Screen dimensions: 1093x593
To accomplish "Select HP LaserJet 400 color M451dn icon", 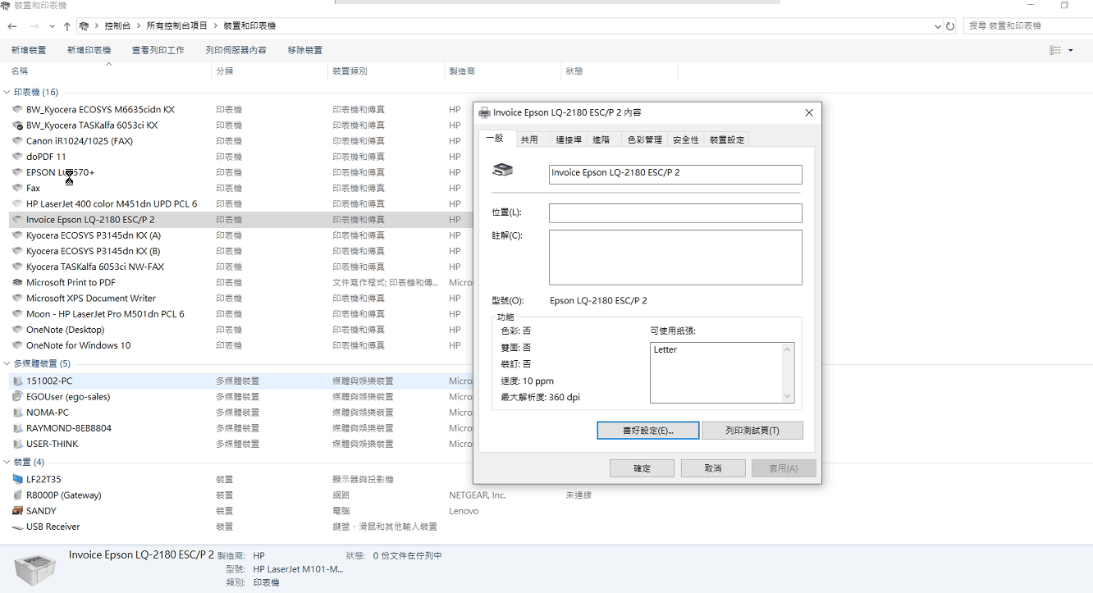I will [x=18, y=203].
